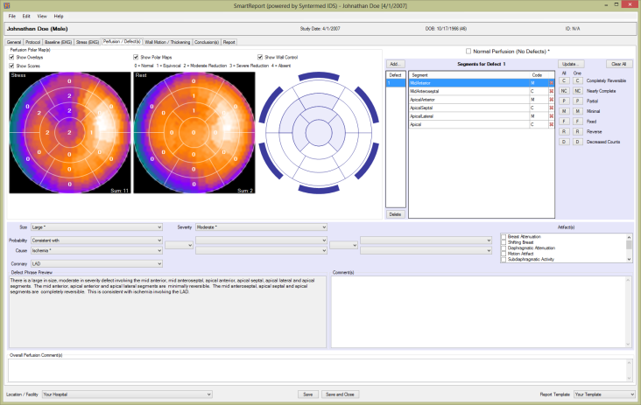Open the Size dropdown showing Large
641x405 pixels.
pyautogui.click(x=97, y=227)
